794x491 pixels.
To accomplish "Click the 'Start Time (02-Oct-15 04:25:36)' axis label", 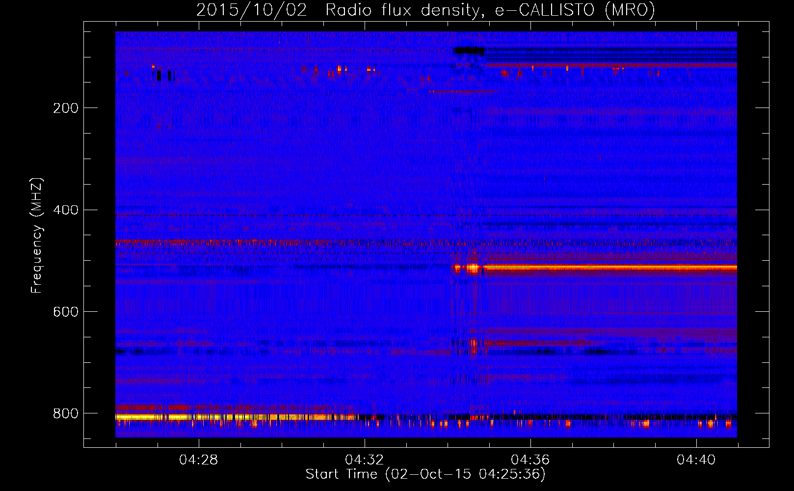I will pos(425,474).
